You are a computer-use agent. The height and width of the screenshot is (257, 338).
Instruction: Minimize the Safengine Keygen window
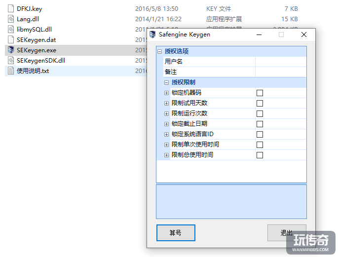tap(259, 35)
